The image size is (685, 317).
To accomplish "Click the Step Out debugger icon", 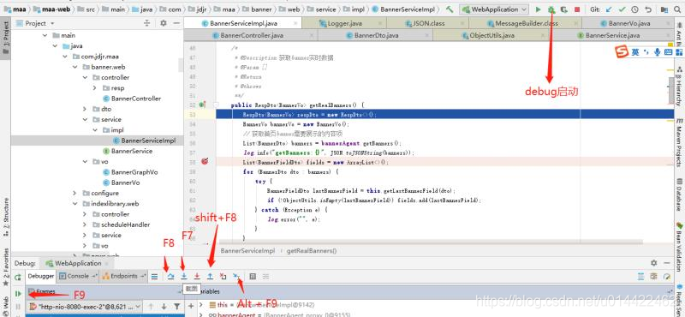I will 210,277.
